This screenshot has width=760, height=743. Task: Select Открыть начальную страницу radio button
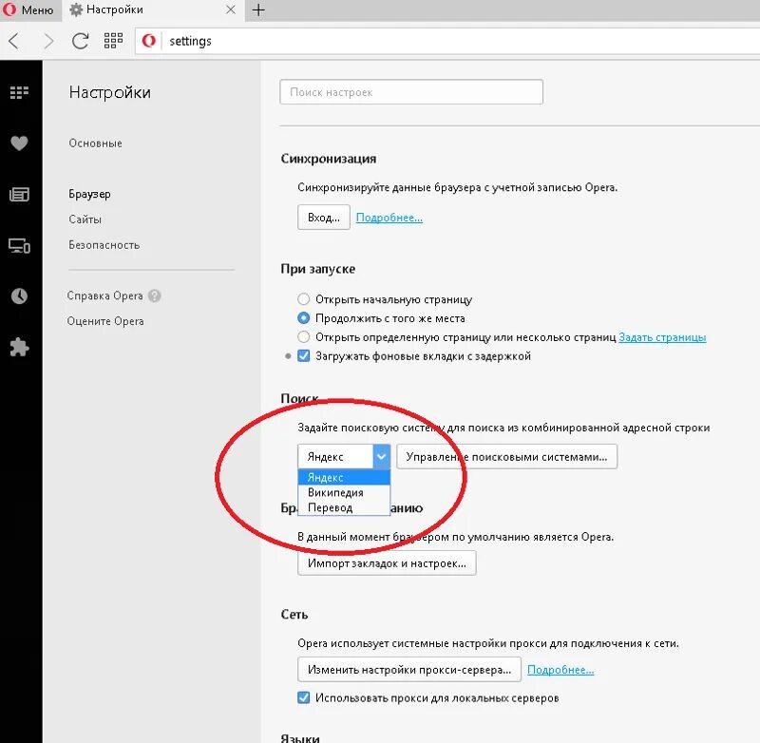303,299
